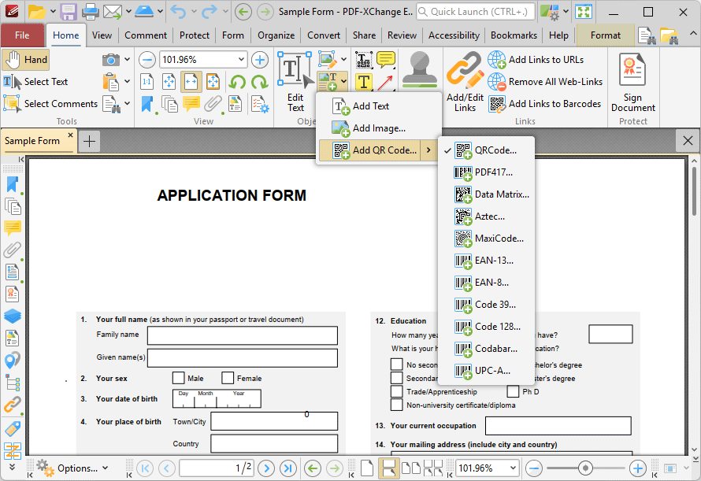The width and height of the screenshot is (701, 481).
Task: Expand the Add Text/Image dropdown arrow
Action: [x=343, y=81]
